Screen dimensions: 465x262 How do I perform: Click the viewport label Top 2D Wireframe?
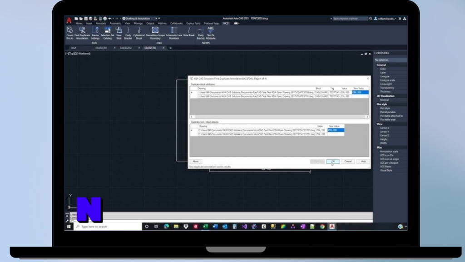coord(78,54)
